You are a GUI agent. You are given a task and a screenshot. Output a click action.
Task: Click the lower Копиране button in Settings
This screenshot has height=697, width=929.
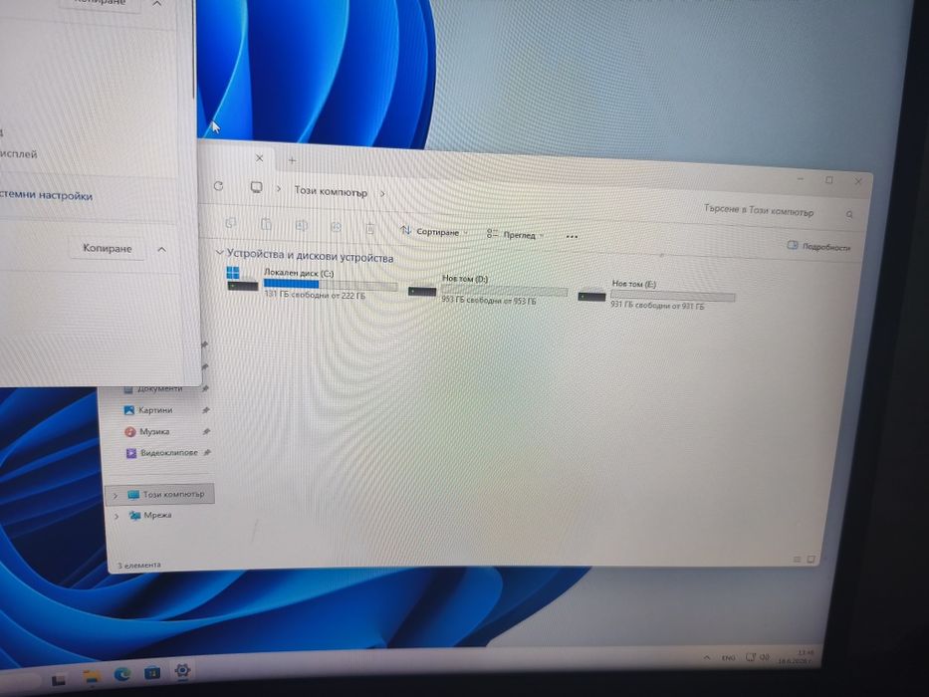107,248
